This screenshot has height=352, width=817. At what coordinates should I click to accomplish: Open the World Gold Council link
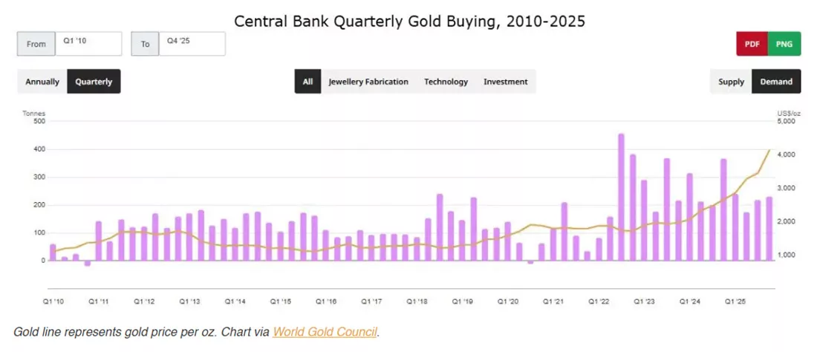325,332
